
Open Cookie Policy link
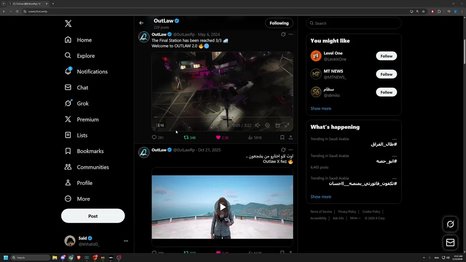(371, 212)
